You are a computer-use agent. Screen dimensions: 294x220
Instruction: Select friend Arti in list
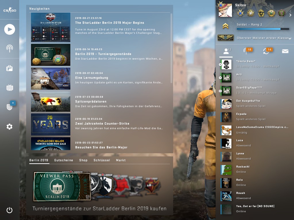pyautogui.click(x=255, y=77)
